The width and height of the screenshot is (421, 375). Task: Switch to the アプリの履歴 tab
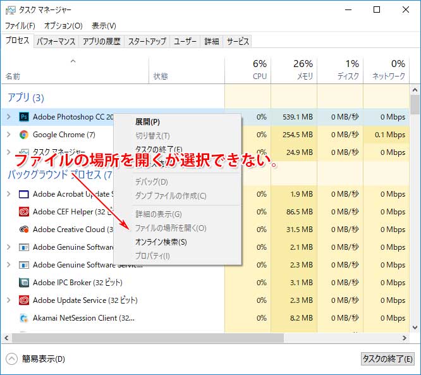[x=102, y=41]
